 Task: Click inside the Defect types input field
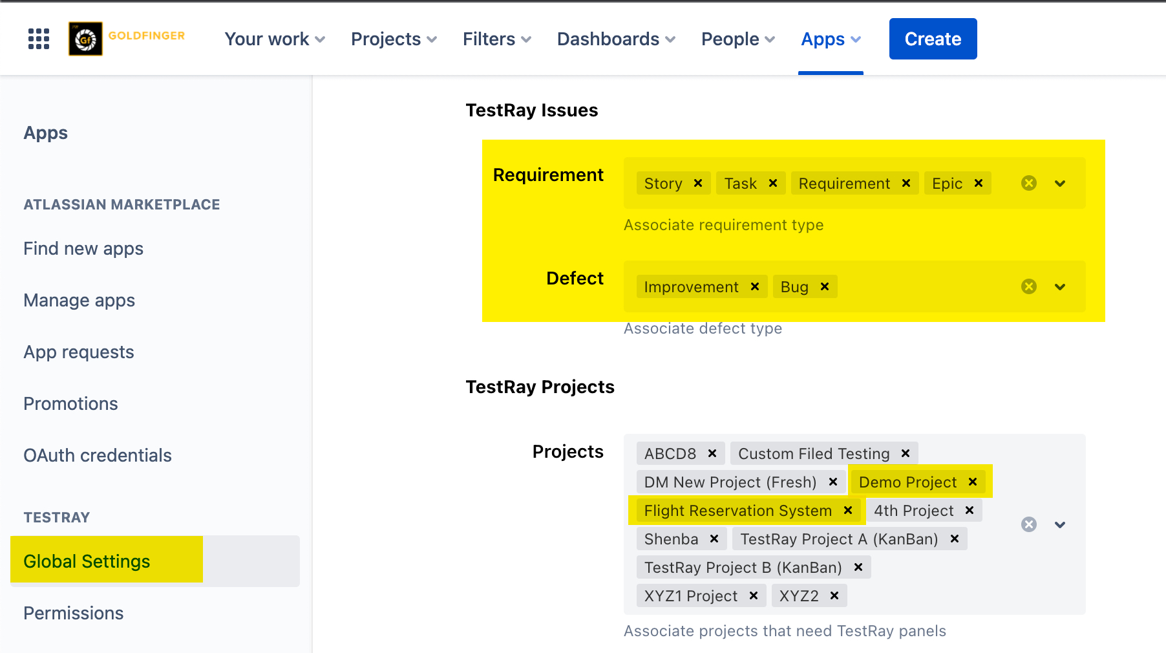pyautogui.click(x=924, y=287)
